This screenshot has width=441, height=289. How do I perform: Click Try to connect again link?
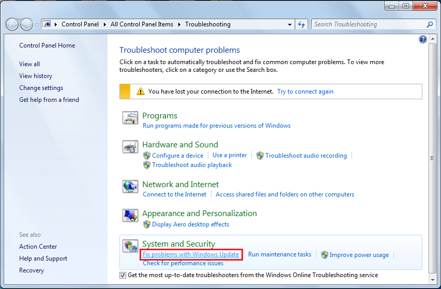305,92
